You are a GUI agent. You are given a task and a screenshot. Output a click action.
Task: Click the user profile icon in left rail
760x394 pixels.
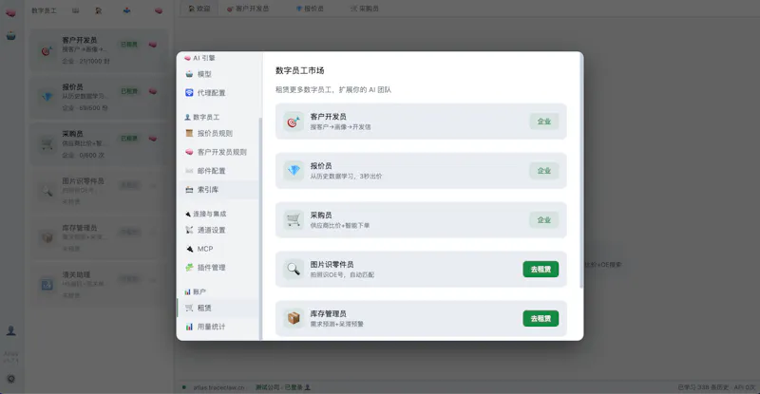[x=10, y=331]
